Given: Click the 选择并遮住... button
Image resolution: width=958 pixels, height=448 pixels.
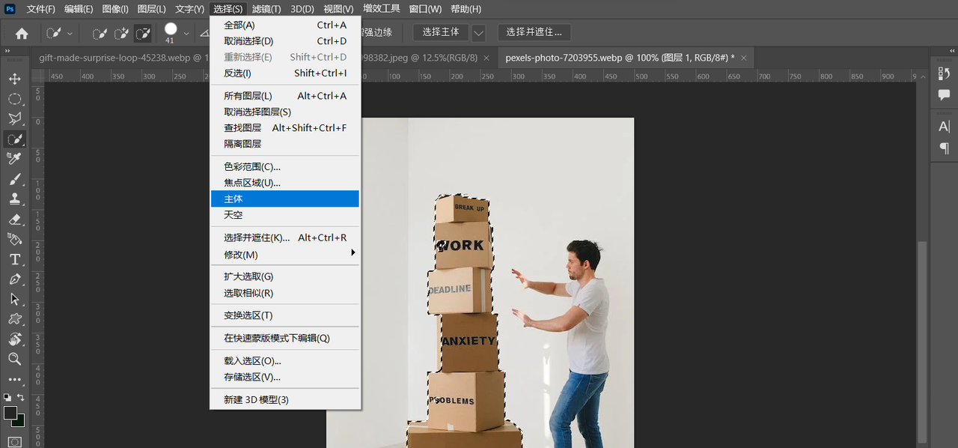Looking at the screenshot, I should click(x=534, y=32).
